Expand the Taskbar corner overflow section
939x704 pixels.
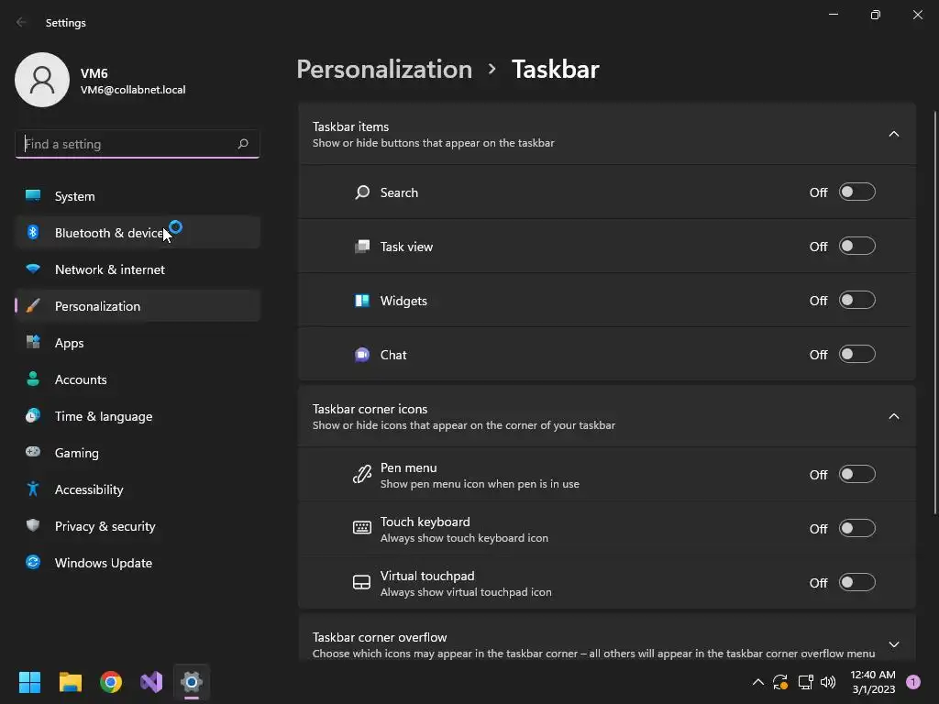[x=894, y=644]
